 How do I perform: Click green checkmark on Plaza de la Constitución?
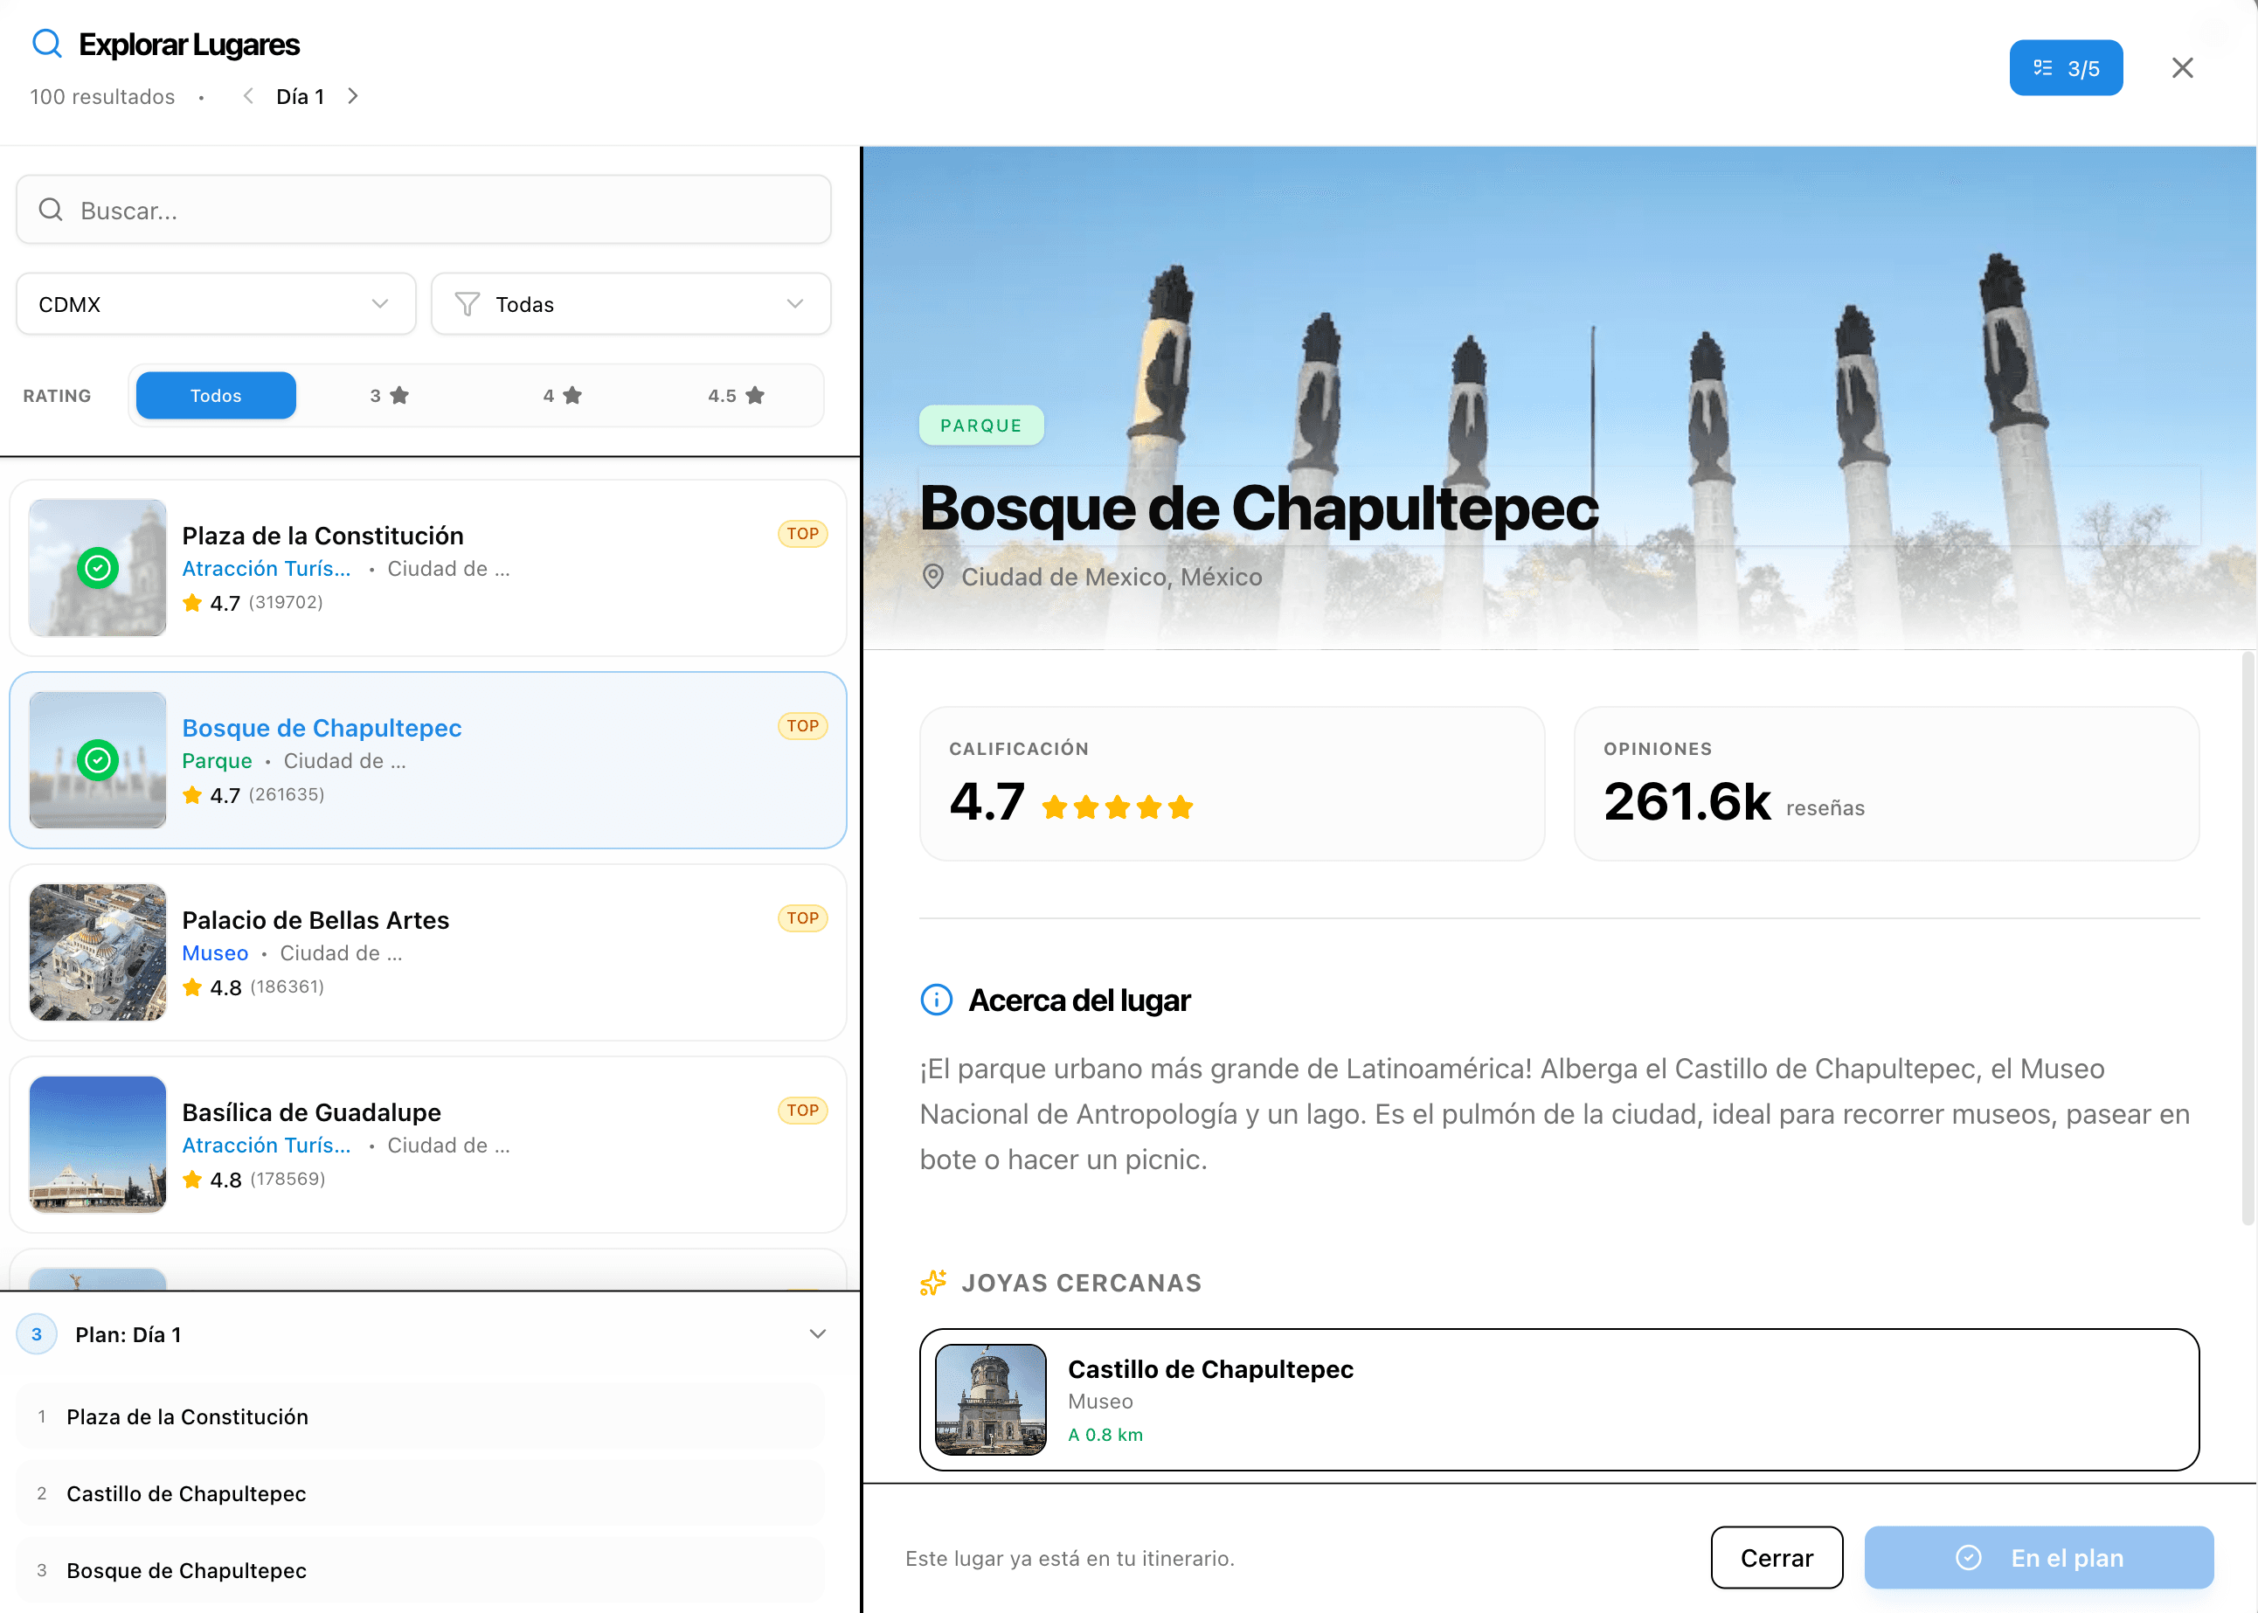(97, 568)
